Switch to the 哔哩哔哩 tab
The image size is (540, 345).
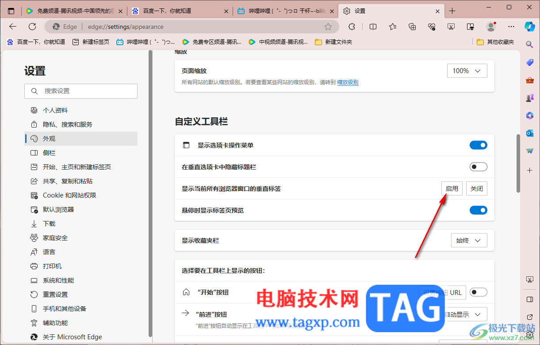click(286, 11)
